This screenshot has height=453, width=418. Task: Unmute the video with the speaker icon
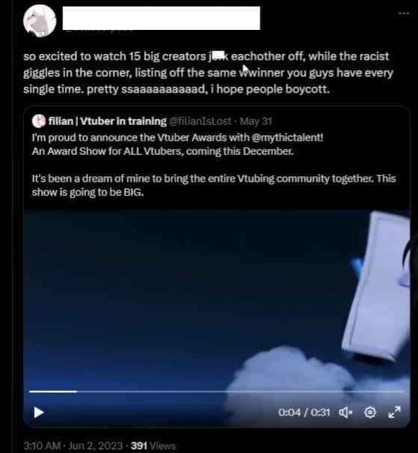click(345, 413)
